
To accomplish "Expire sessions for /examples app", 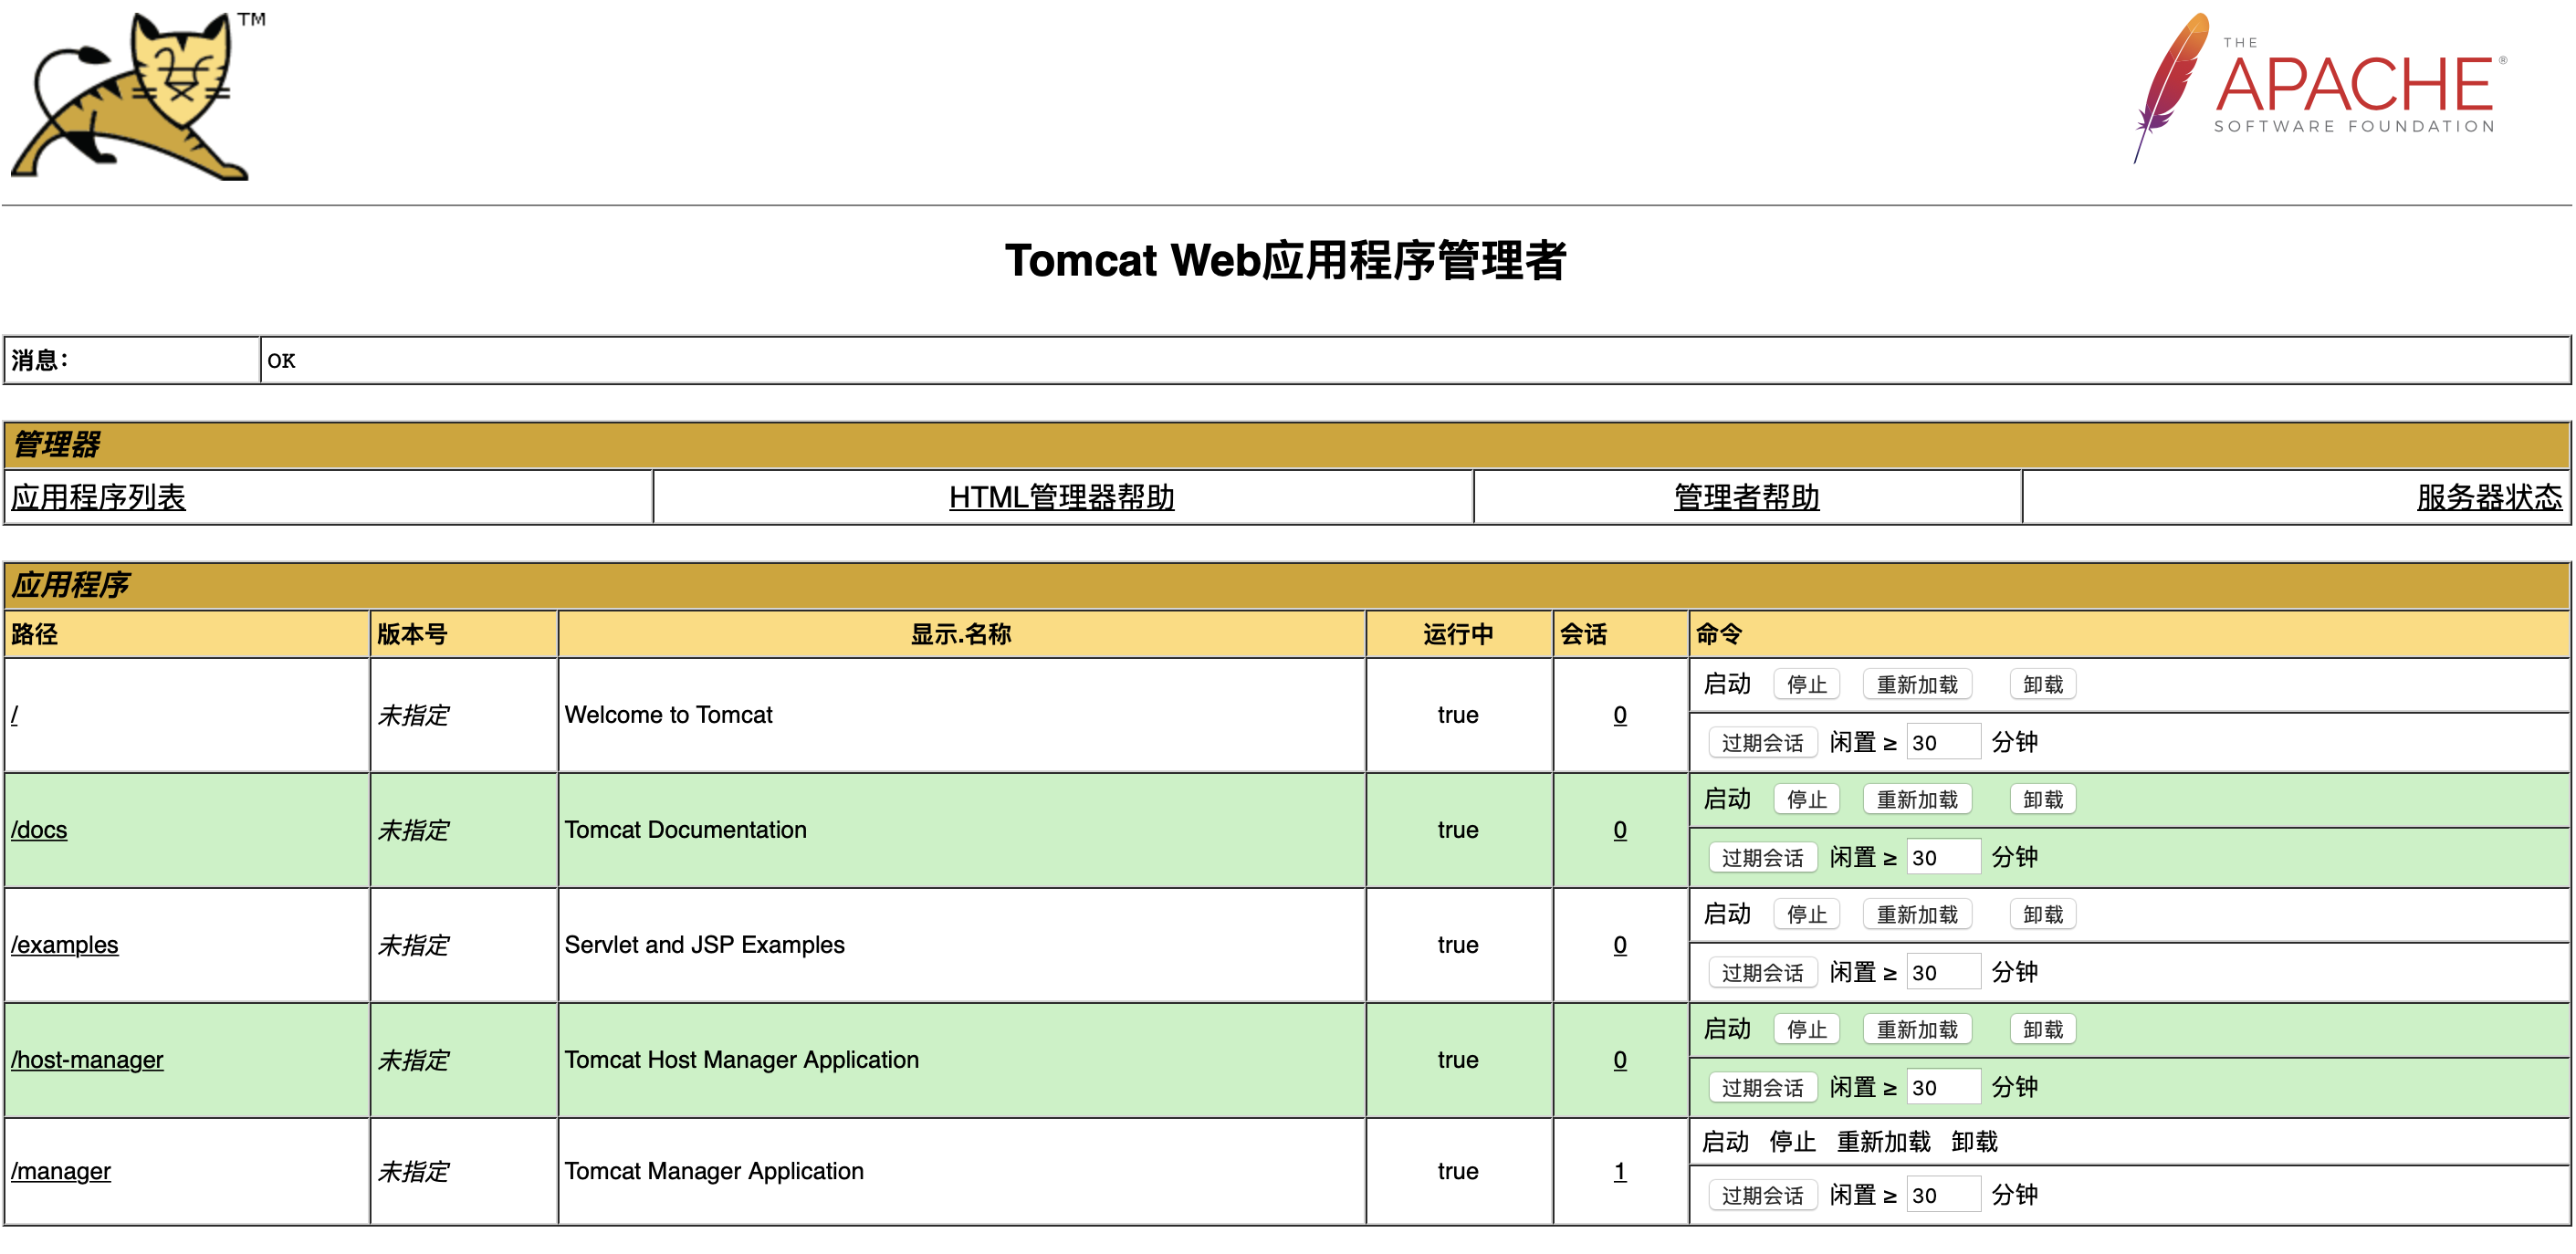I will point(1762,973).
